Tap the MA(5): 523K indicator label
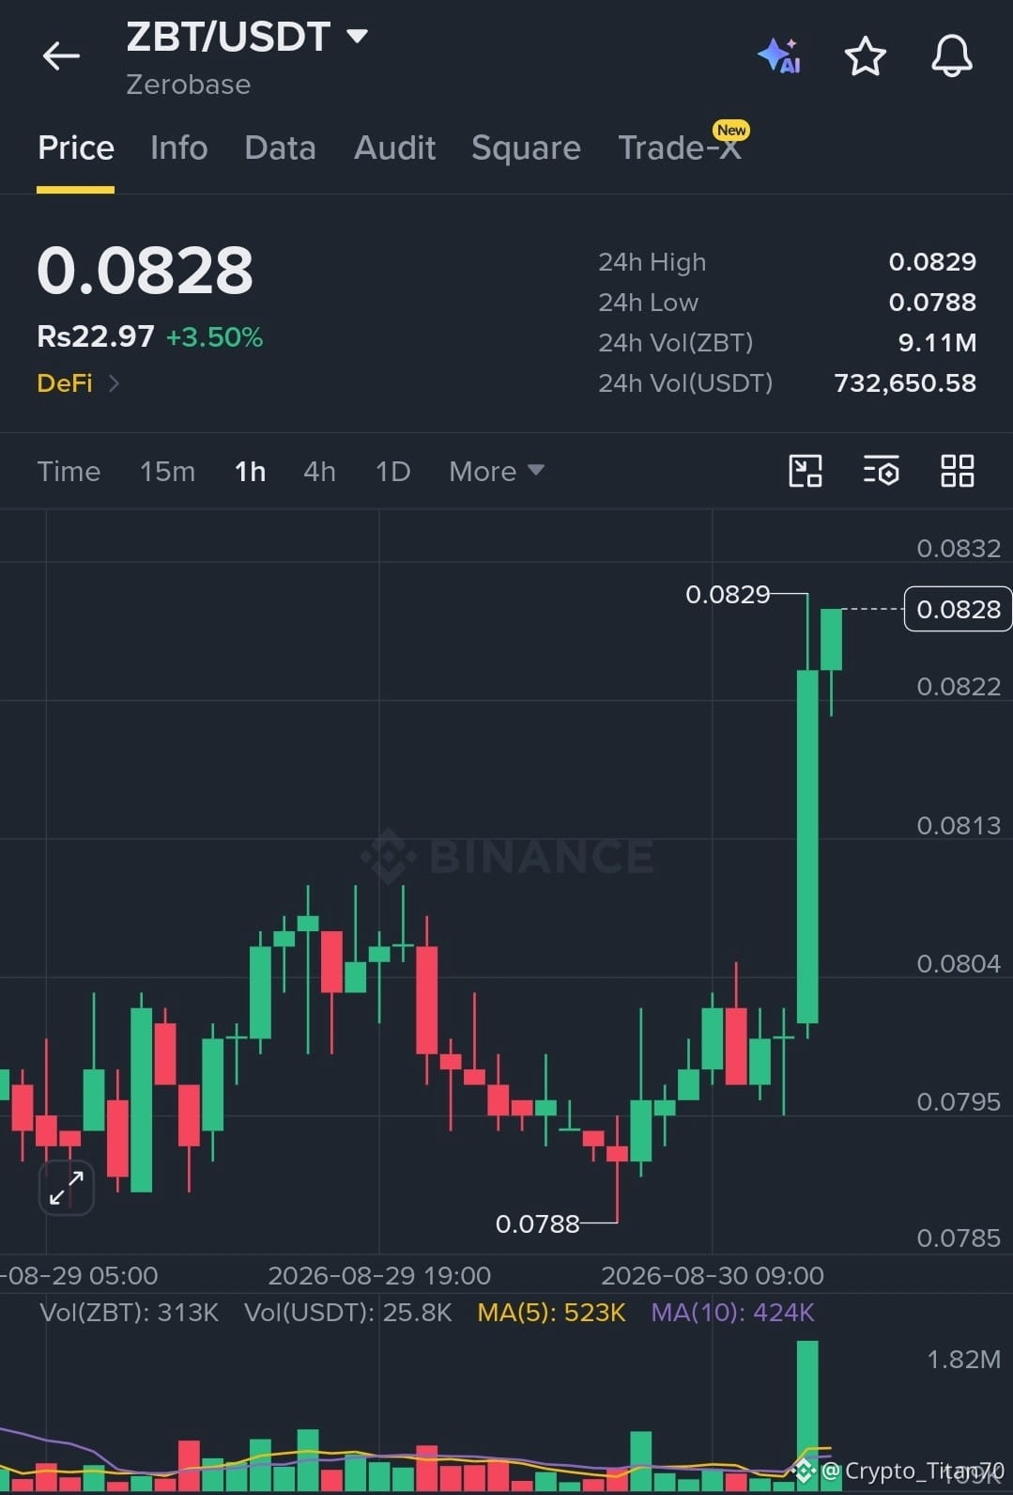 (551, 1313)
